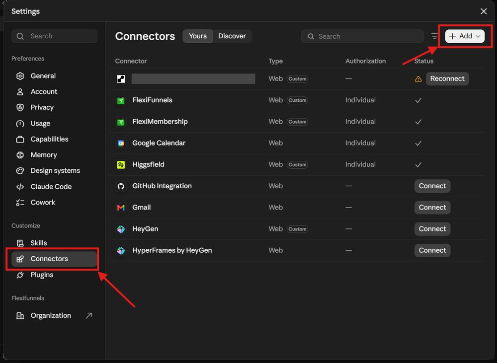Click the Connector column header
Viewport: 497px width, 363px height.
pyautogui.click(x=131, y=61)
